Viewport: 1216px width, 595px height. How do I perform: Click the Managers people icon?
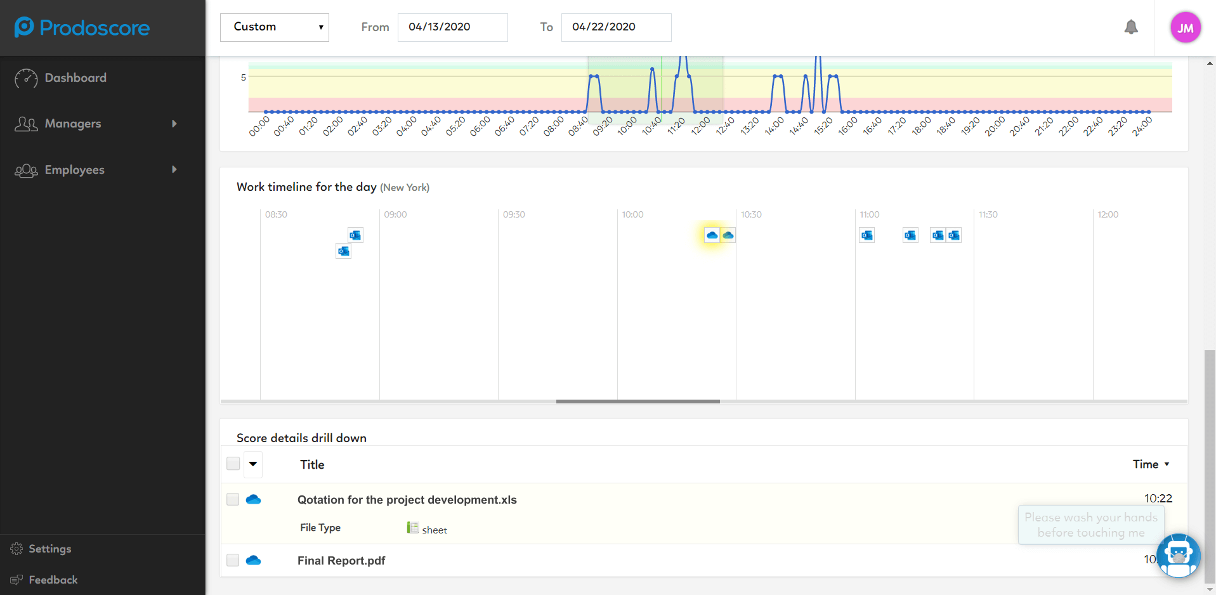pos(26,124)
